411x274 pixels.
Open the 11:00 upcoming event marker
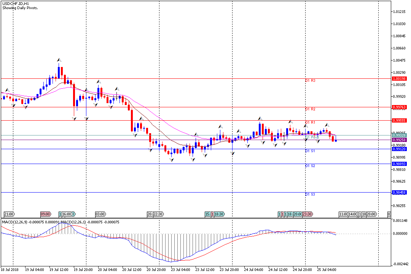click(x=343, y=214)
